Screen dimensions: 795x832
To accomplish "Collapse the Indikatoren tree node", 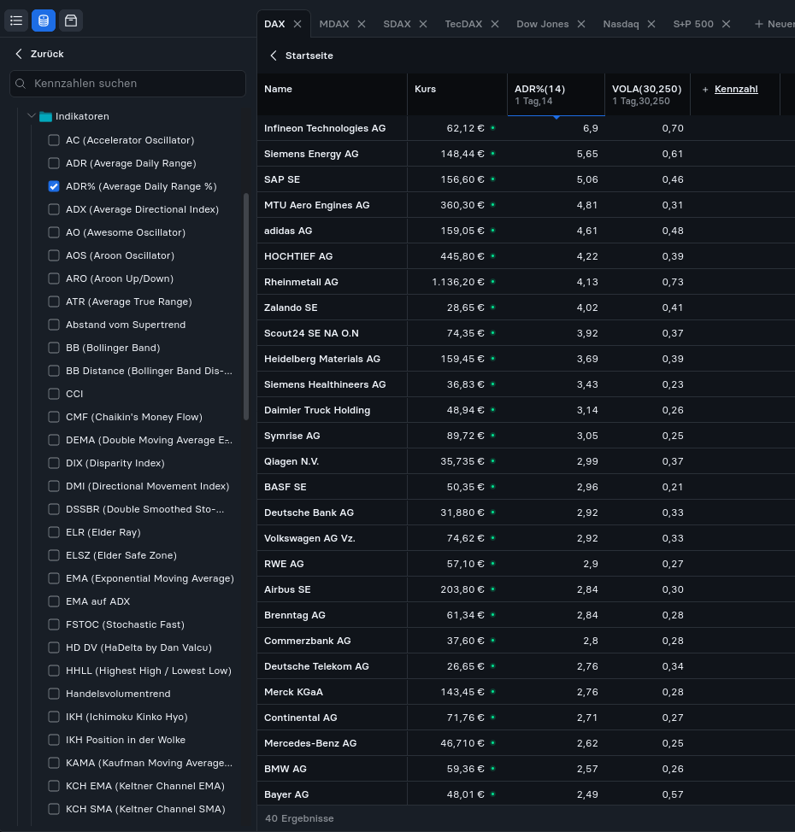I will coord(32,115).
